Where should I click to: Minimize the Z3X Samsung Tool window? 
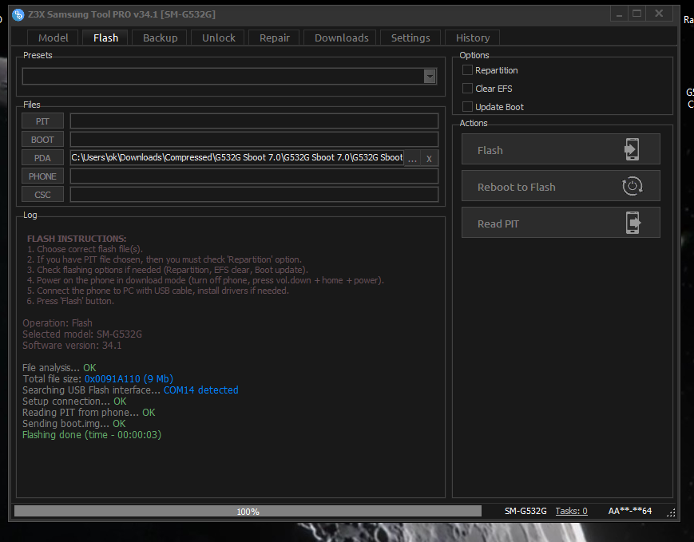click(619, 14)
